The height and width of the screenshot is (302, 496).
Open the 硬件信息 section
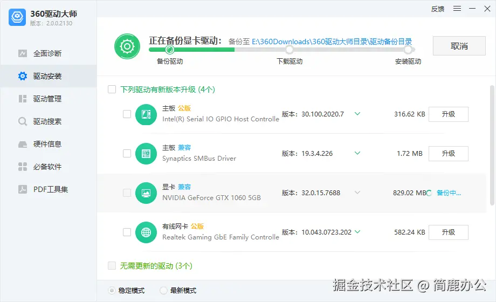click(x=49, y=144)
